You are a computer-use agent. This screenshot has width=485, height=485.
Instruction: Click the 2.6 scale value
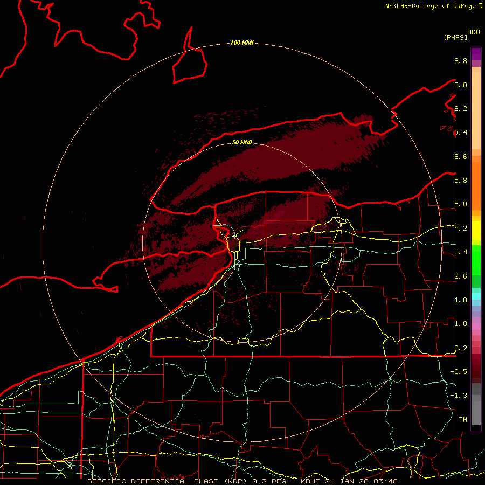coord(461,276)
